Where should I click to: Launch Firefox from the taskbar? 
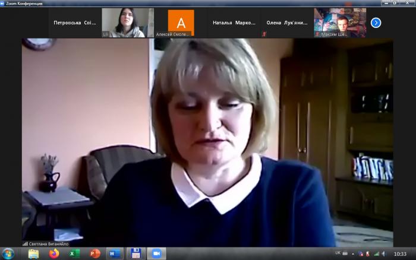(x=54, y=253)
